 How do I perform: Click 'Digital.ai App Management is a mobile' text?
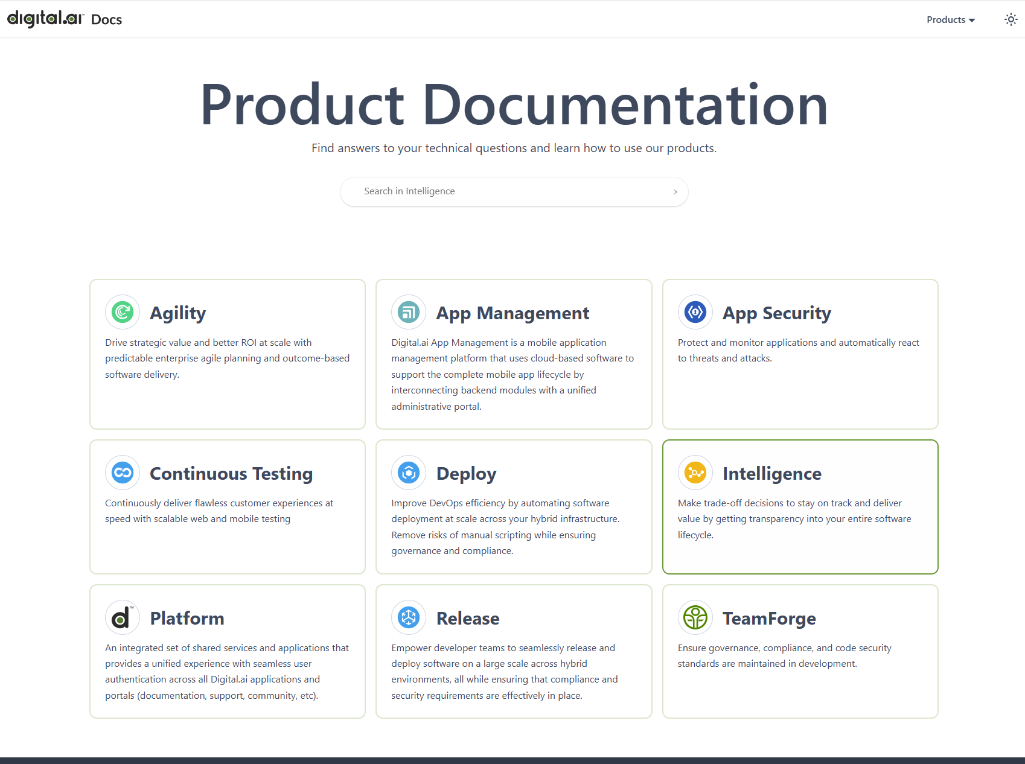pyautogui.click(x=512, y=374)
